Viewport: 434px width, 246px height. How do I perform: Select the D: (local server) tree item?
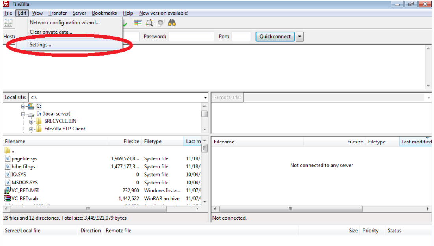(54, 114)
